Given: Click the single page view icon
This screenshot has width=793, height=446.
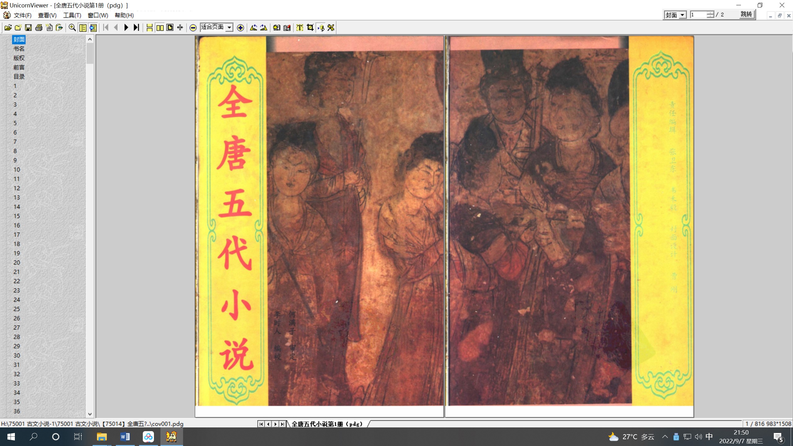Looking at the screenshot, I should click(170, 28).
